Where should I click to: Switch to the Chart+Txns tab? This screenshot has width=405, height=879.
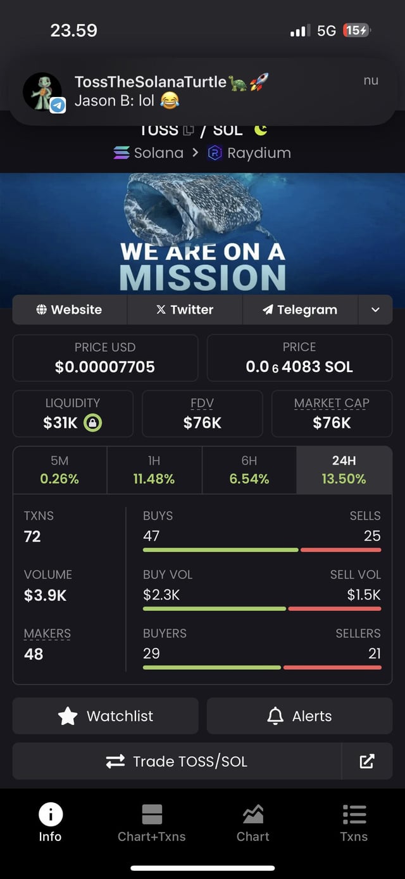tap(152, 823)
